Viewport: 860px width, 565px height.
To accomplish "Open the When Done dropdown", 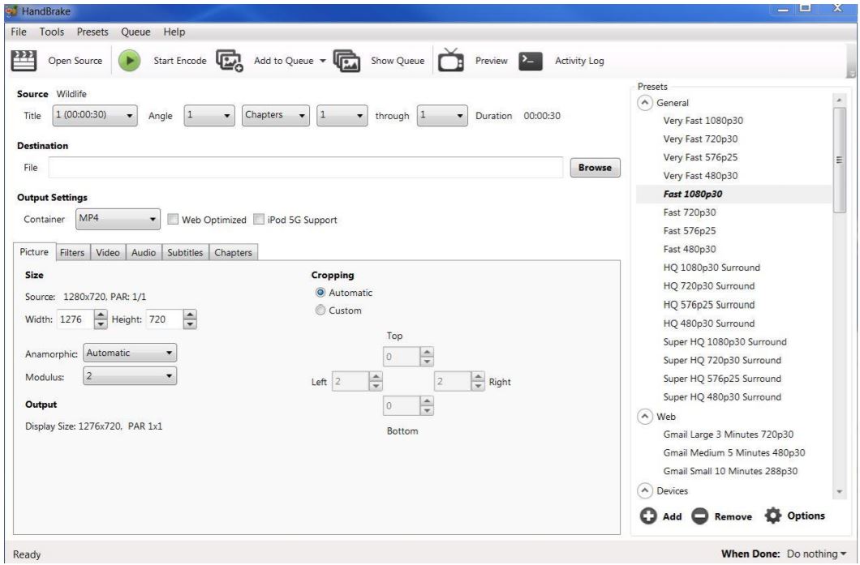I will [816, 554].
